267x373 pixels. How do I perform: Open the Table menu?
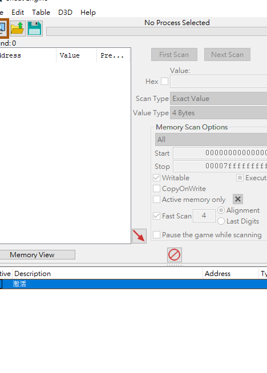41,13
